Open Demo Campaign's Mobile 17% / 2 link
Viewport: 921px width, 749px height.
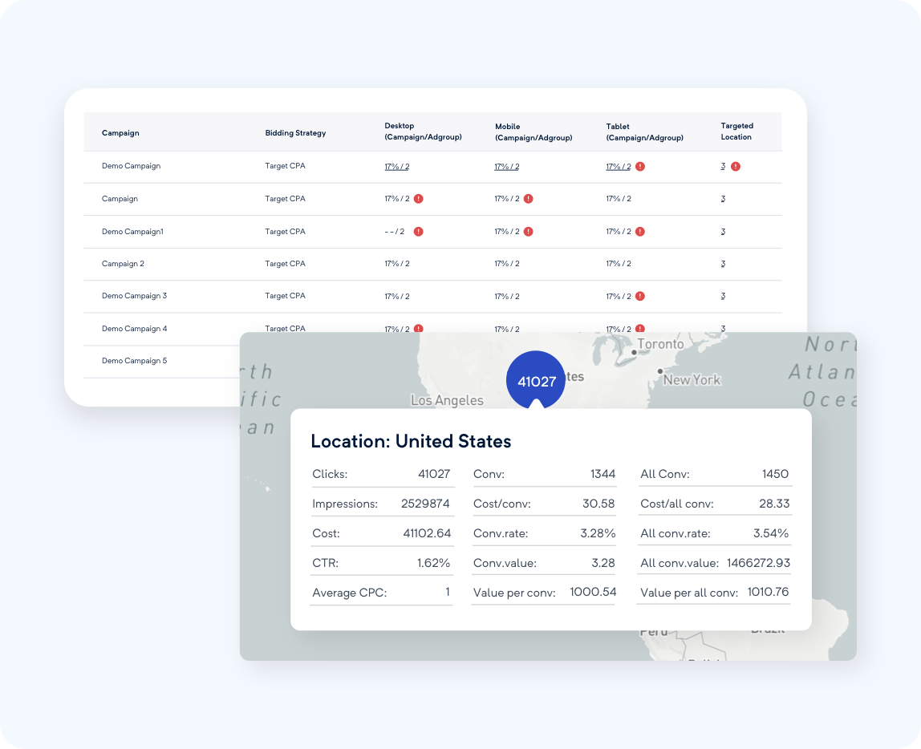505,166
